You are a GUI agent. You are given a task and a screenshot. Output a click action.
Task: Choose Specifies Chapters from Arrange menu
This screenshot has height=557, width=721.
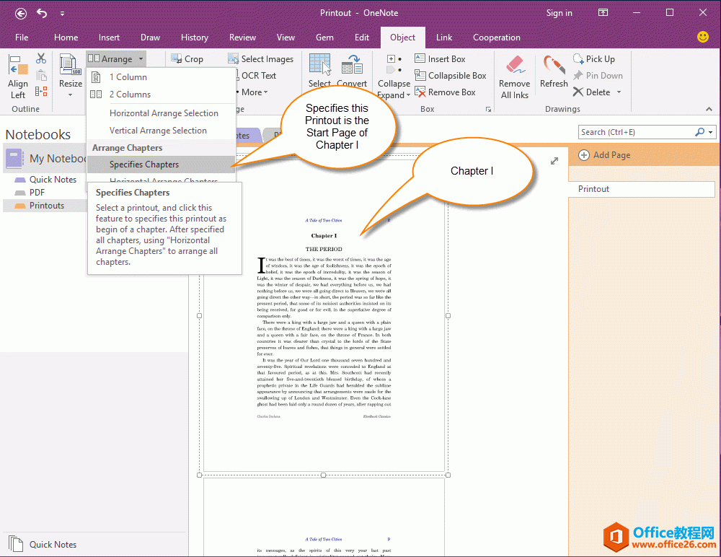144,165
